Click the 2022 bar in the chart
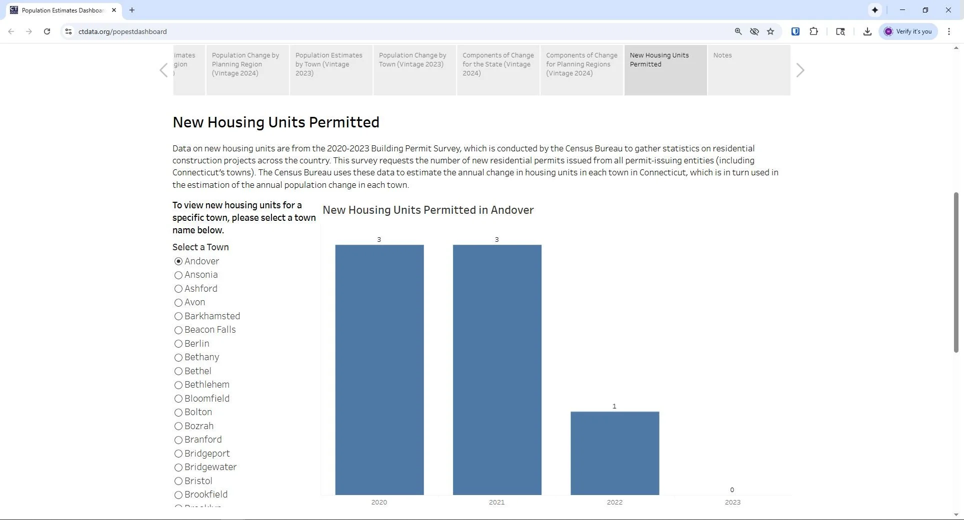Viewport: 964px width, 520px height. coord(615,453)
